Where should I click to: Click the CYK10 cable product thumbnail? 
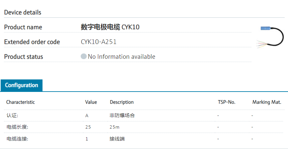[x=270, y=36]
